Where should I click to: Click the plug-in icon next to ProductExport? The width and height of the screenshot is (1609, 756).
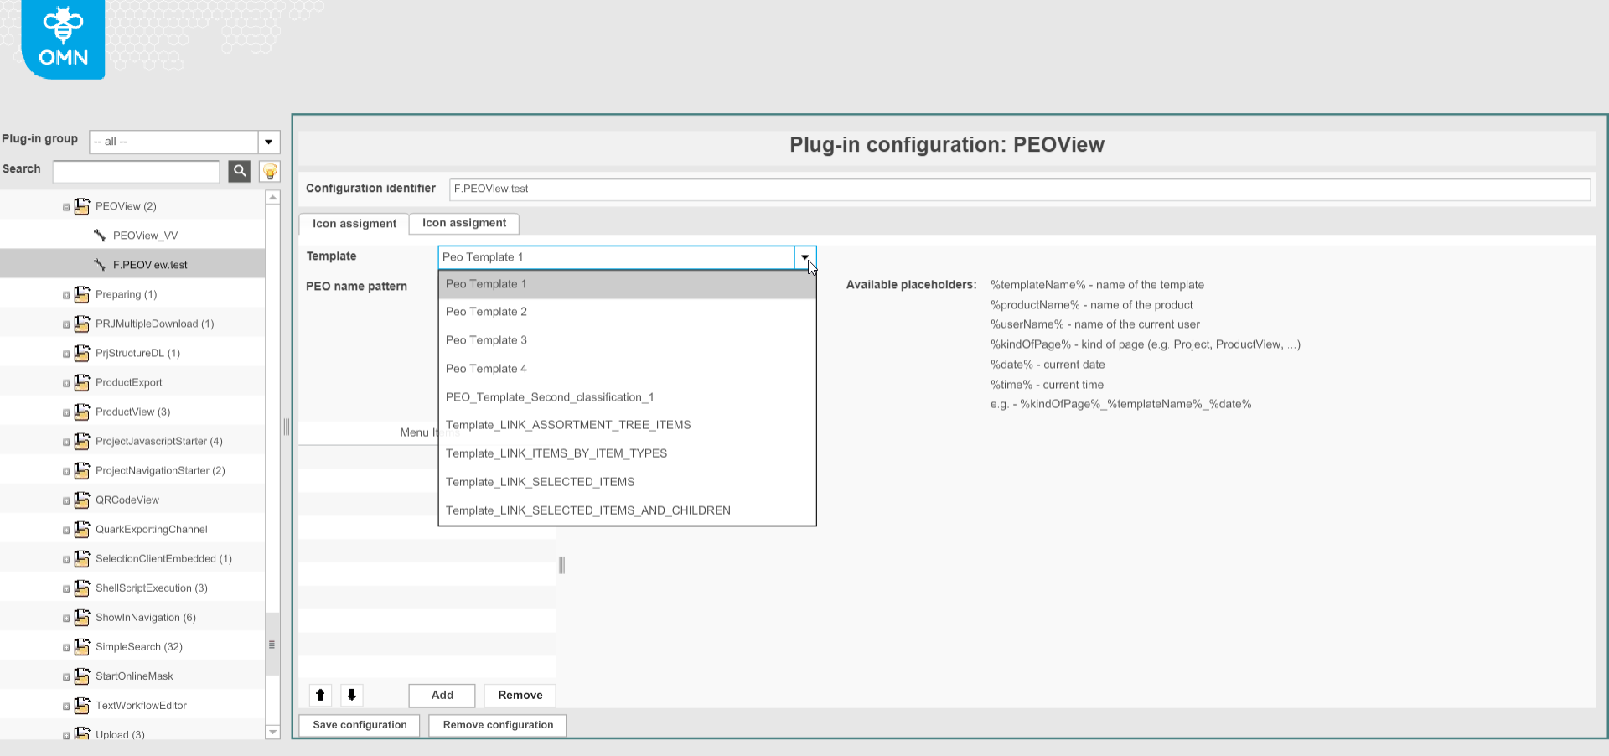pos(82,383)
